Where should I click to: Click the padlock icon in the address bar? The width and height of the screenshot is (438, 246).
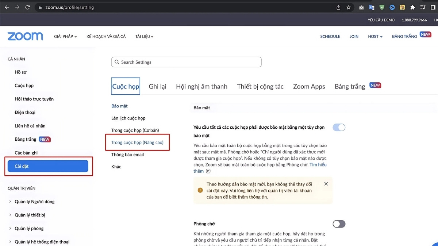(41, 7)
